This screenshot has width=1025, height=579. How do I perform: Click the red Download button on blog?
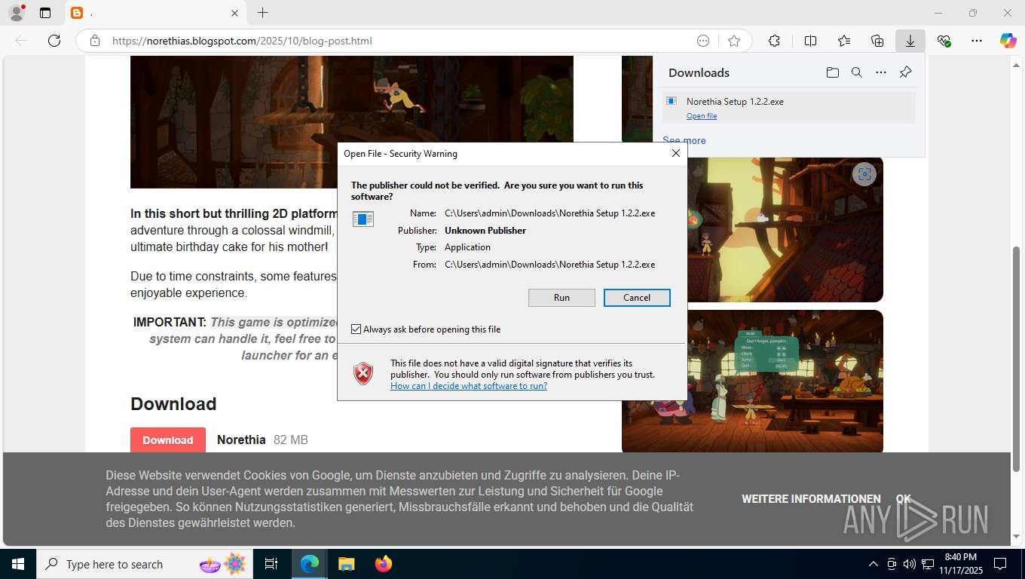(168, 440)
